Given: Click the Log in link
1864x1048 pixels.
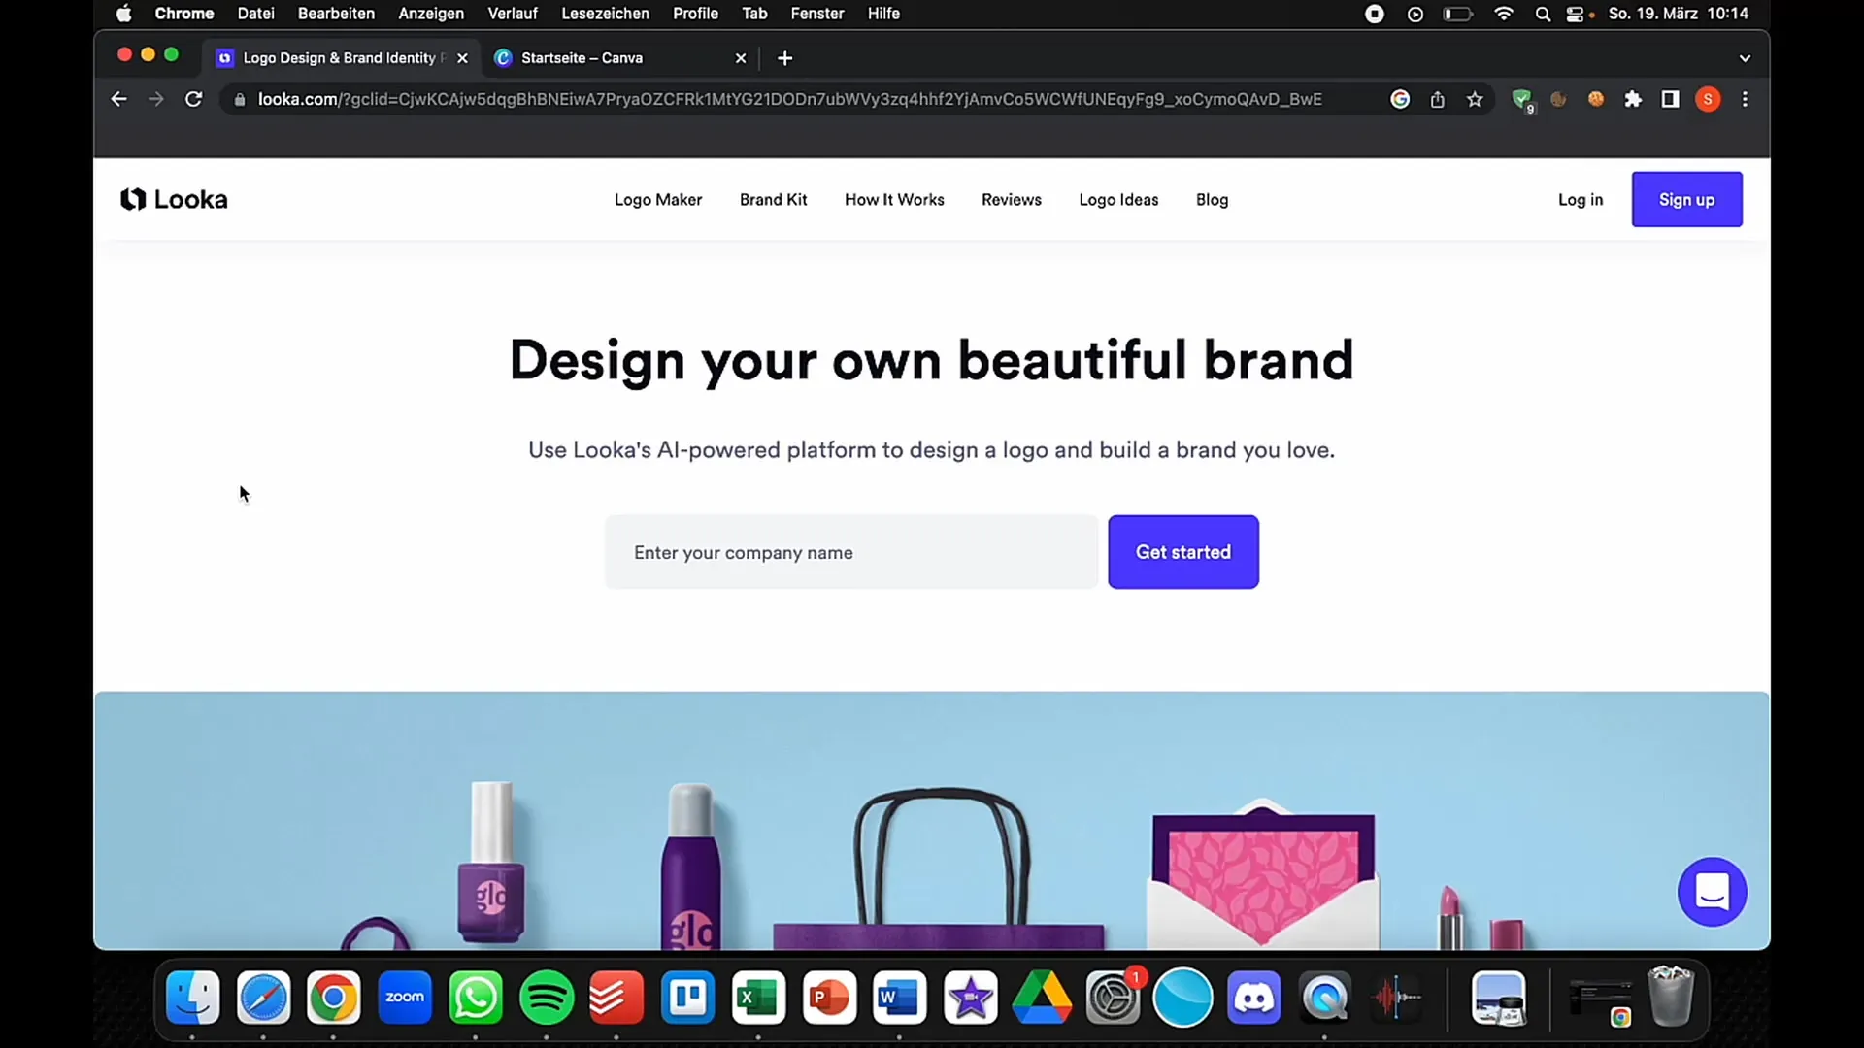Looking at the screenshot, I should click(1581, 200).
